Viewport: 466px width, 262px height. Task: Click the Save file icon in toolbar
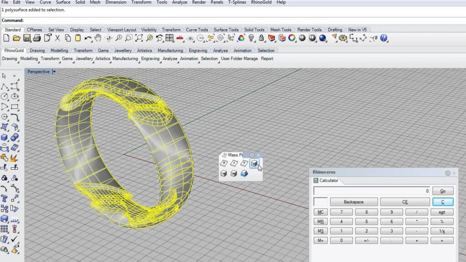(x=27, y=38)
